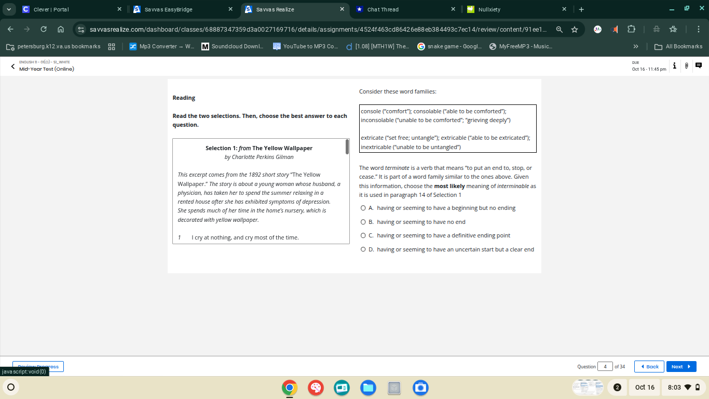The image size is (709, 399).
Task: Open the comments speech-bubble icon
Action: [x=698, y=65]
